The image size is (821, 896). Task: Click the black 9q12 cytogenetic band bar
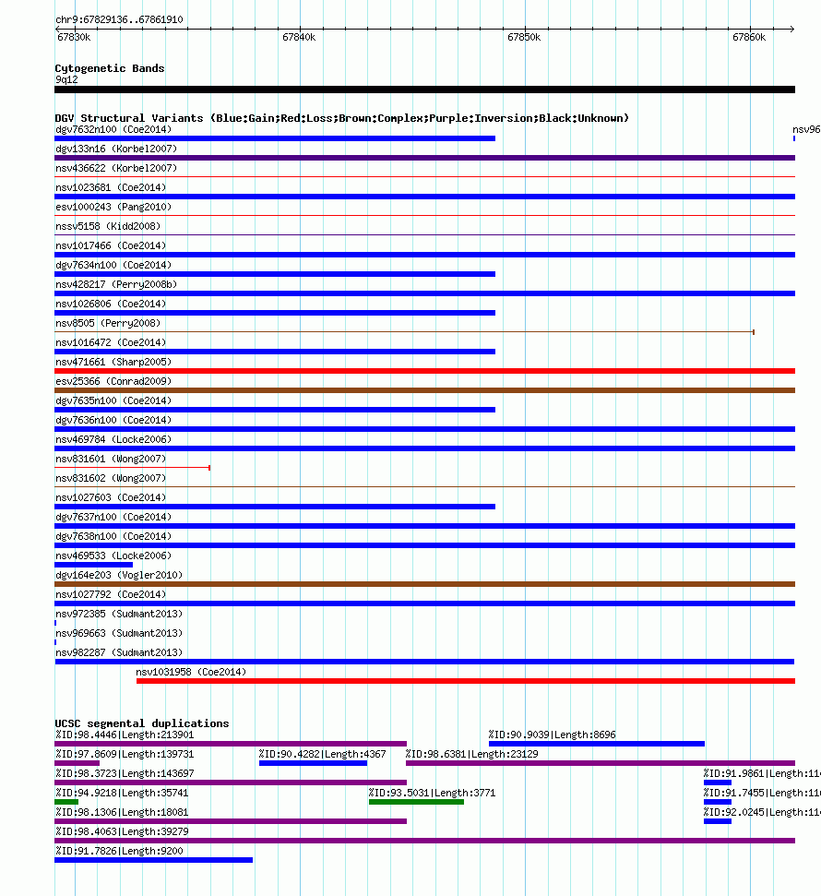click(424, 90)
